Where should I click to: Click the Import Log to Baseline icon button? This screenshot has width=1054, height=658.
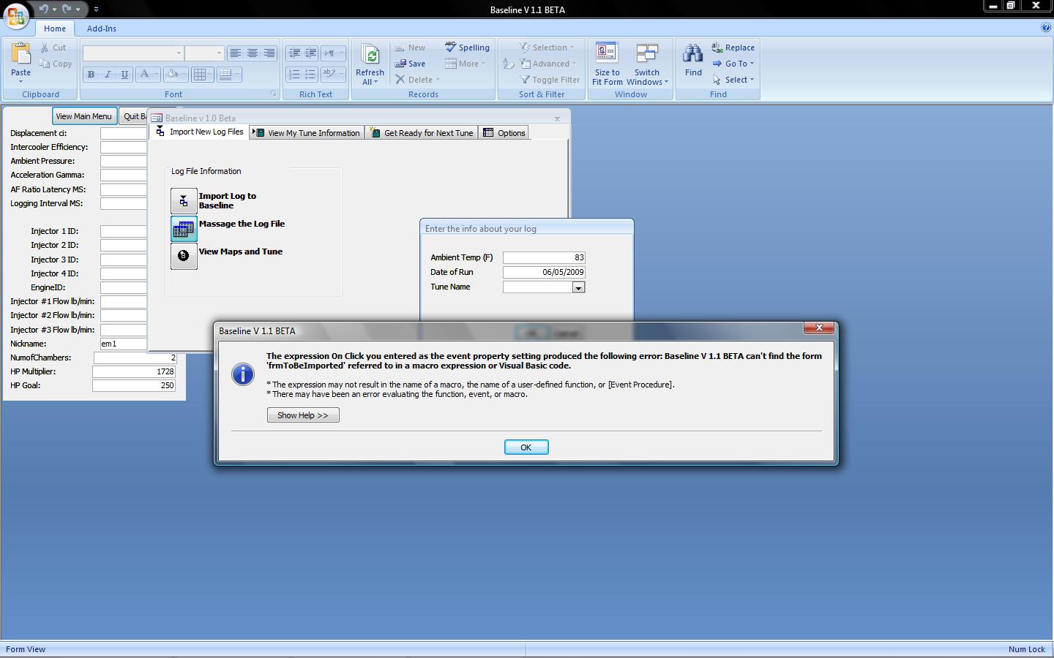184,200
